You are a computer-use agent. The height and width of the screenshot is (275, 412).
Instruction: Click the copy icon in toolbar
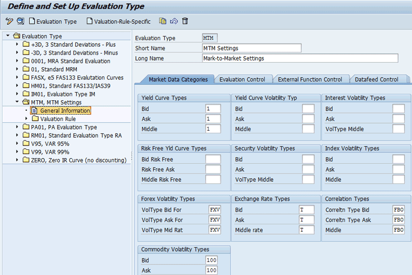tap(163, 21)
